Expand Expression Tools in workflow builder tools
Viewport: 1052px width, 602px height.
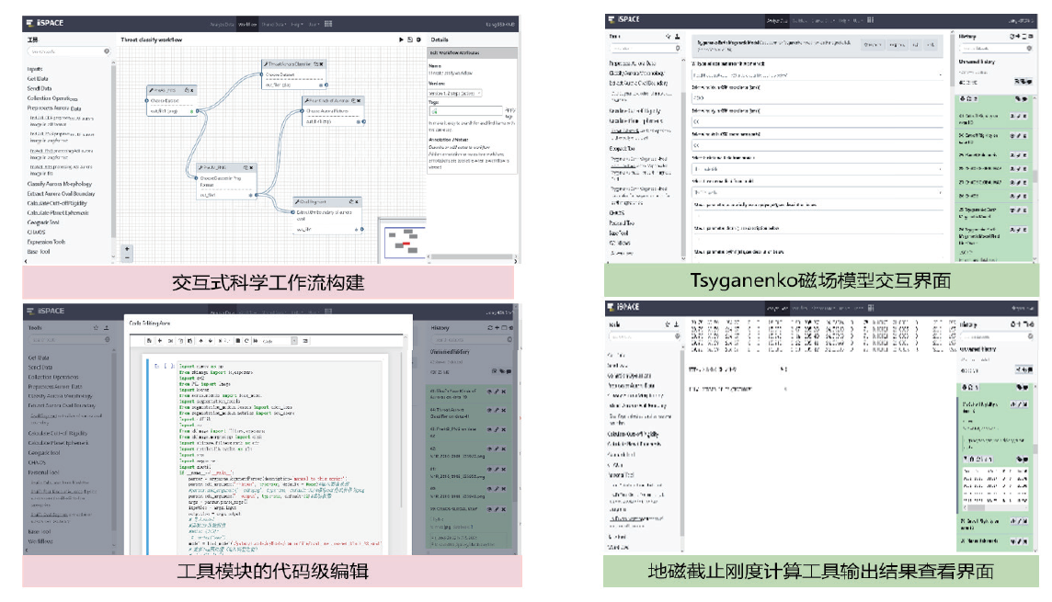(x=46, y=242)
